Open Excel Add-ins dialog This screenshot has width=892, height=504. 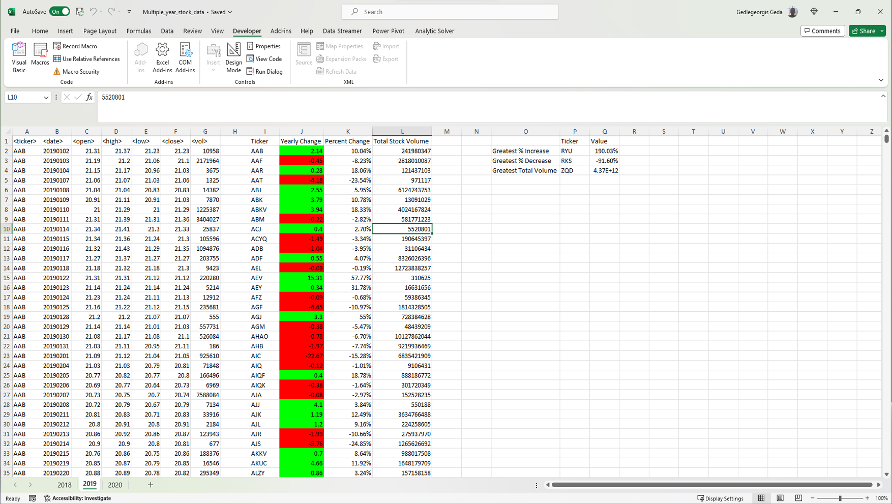(162, 57)
